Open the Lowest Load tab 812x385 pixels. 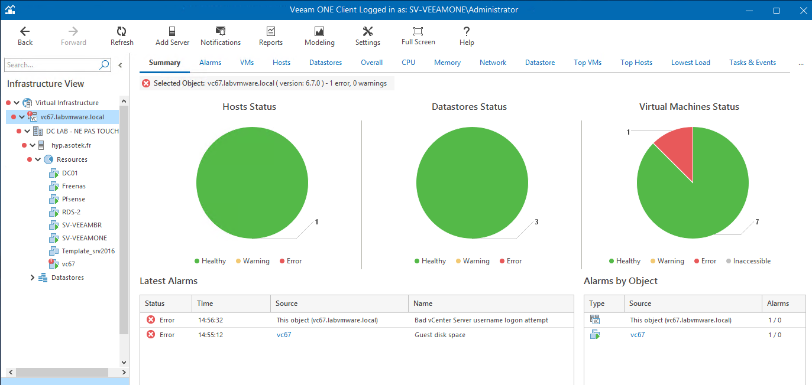690,63
